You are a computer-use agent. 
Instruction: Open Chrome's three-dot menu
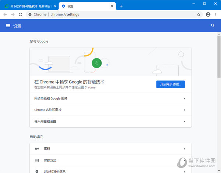point(216,14)
